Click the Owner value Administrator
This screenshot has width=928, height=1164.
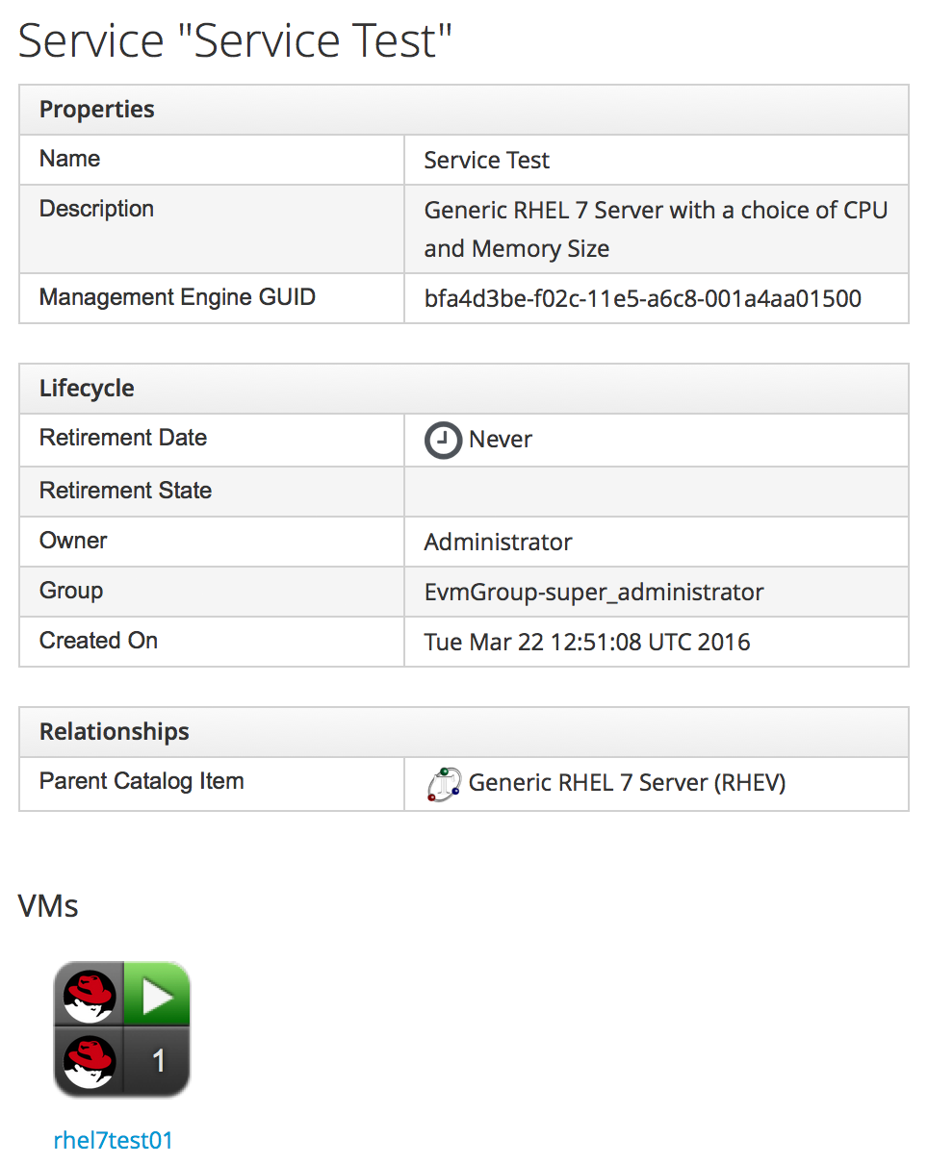(498, 543)
